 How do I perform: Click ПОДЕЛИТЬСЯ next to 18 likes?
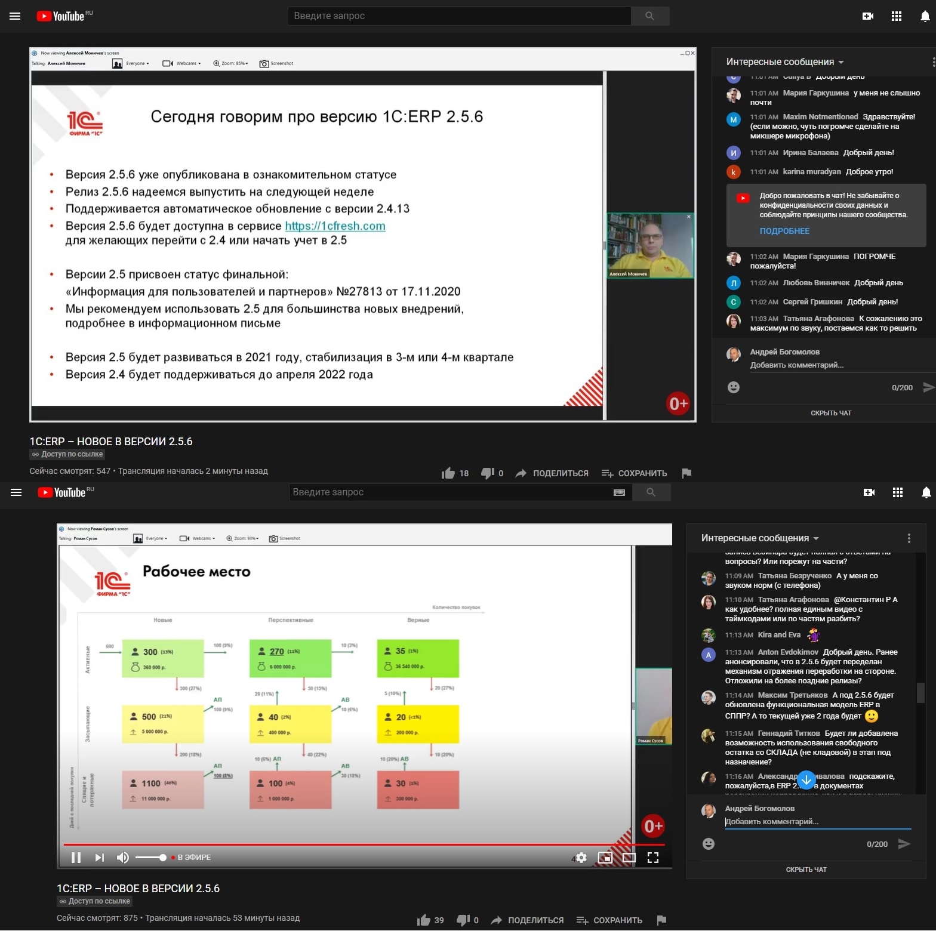552,473
